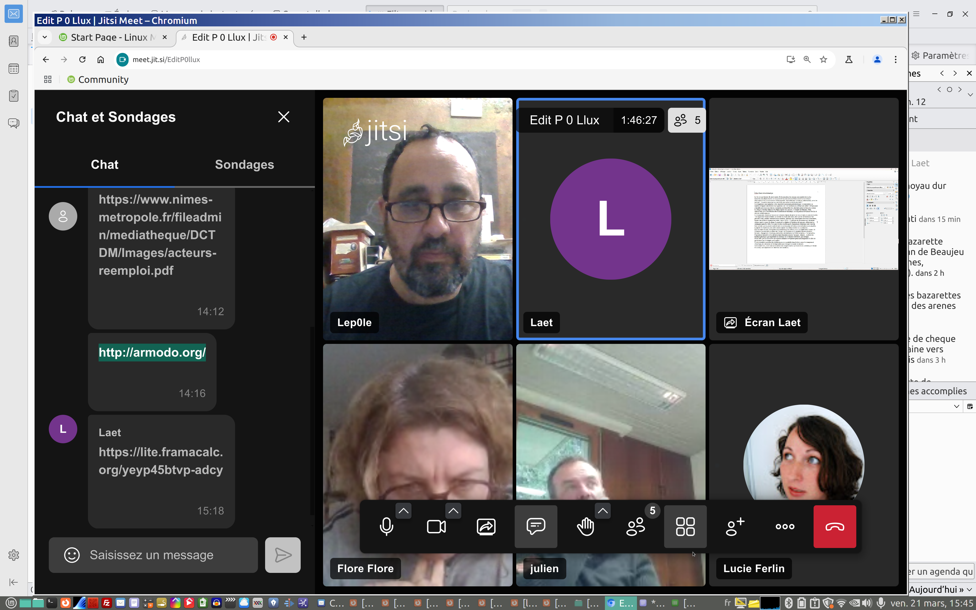Expand reactions menu arrow beside raise hand

[603, 511]
